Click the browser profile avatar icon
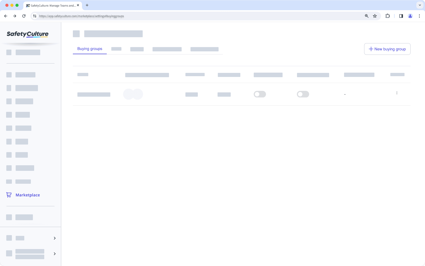The width and height of the screenshot is (425, 266). (x=410, y=16)
